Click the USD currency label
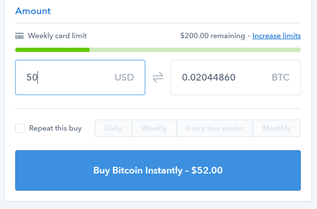 pyautogui.click(x=125, y=77)
